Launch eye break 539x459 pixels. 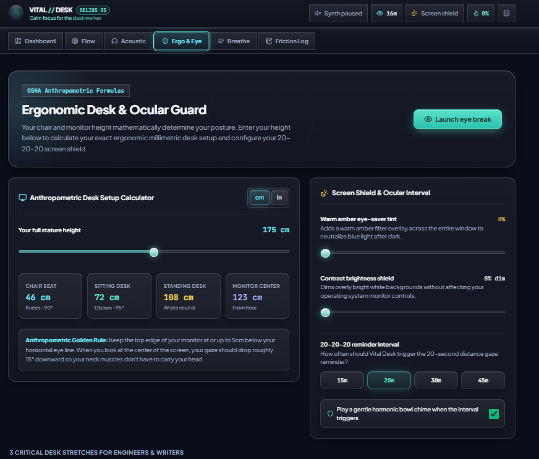(457, 119)
